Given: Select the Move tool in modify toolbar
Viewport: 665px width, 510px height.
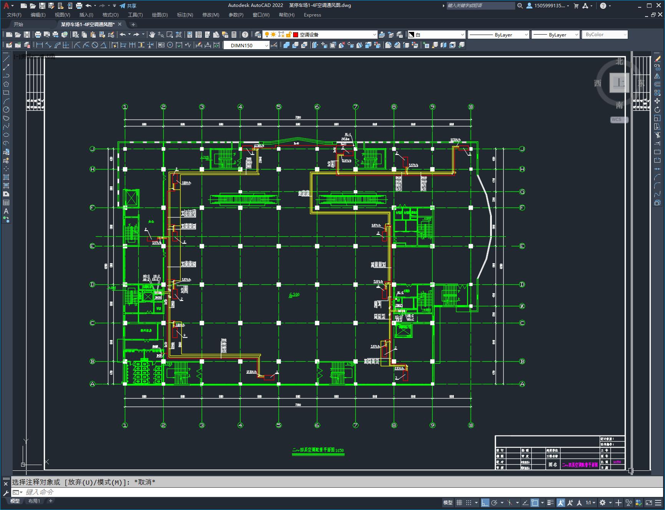Looking at the screenshot, I should point(657,101).
